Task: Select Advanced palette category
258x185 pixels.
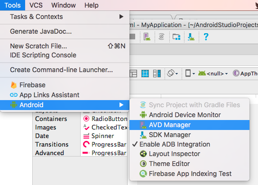Action: coord(49,153)
